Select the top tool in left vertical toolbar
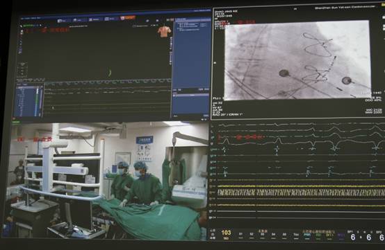The image size is (385, 250). 22,32
